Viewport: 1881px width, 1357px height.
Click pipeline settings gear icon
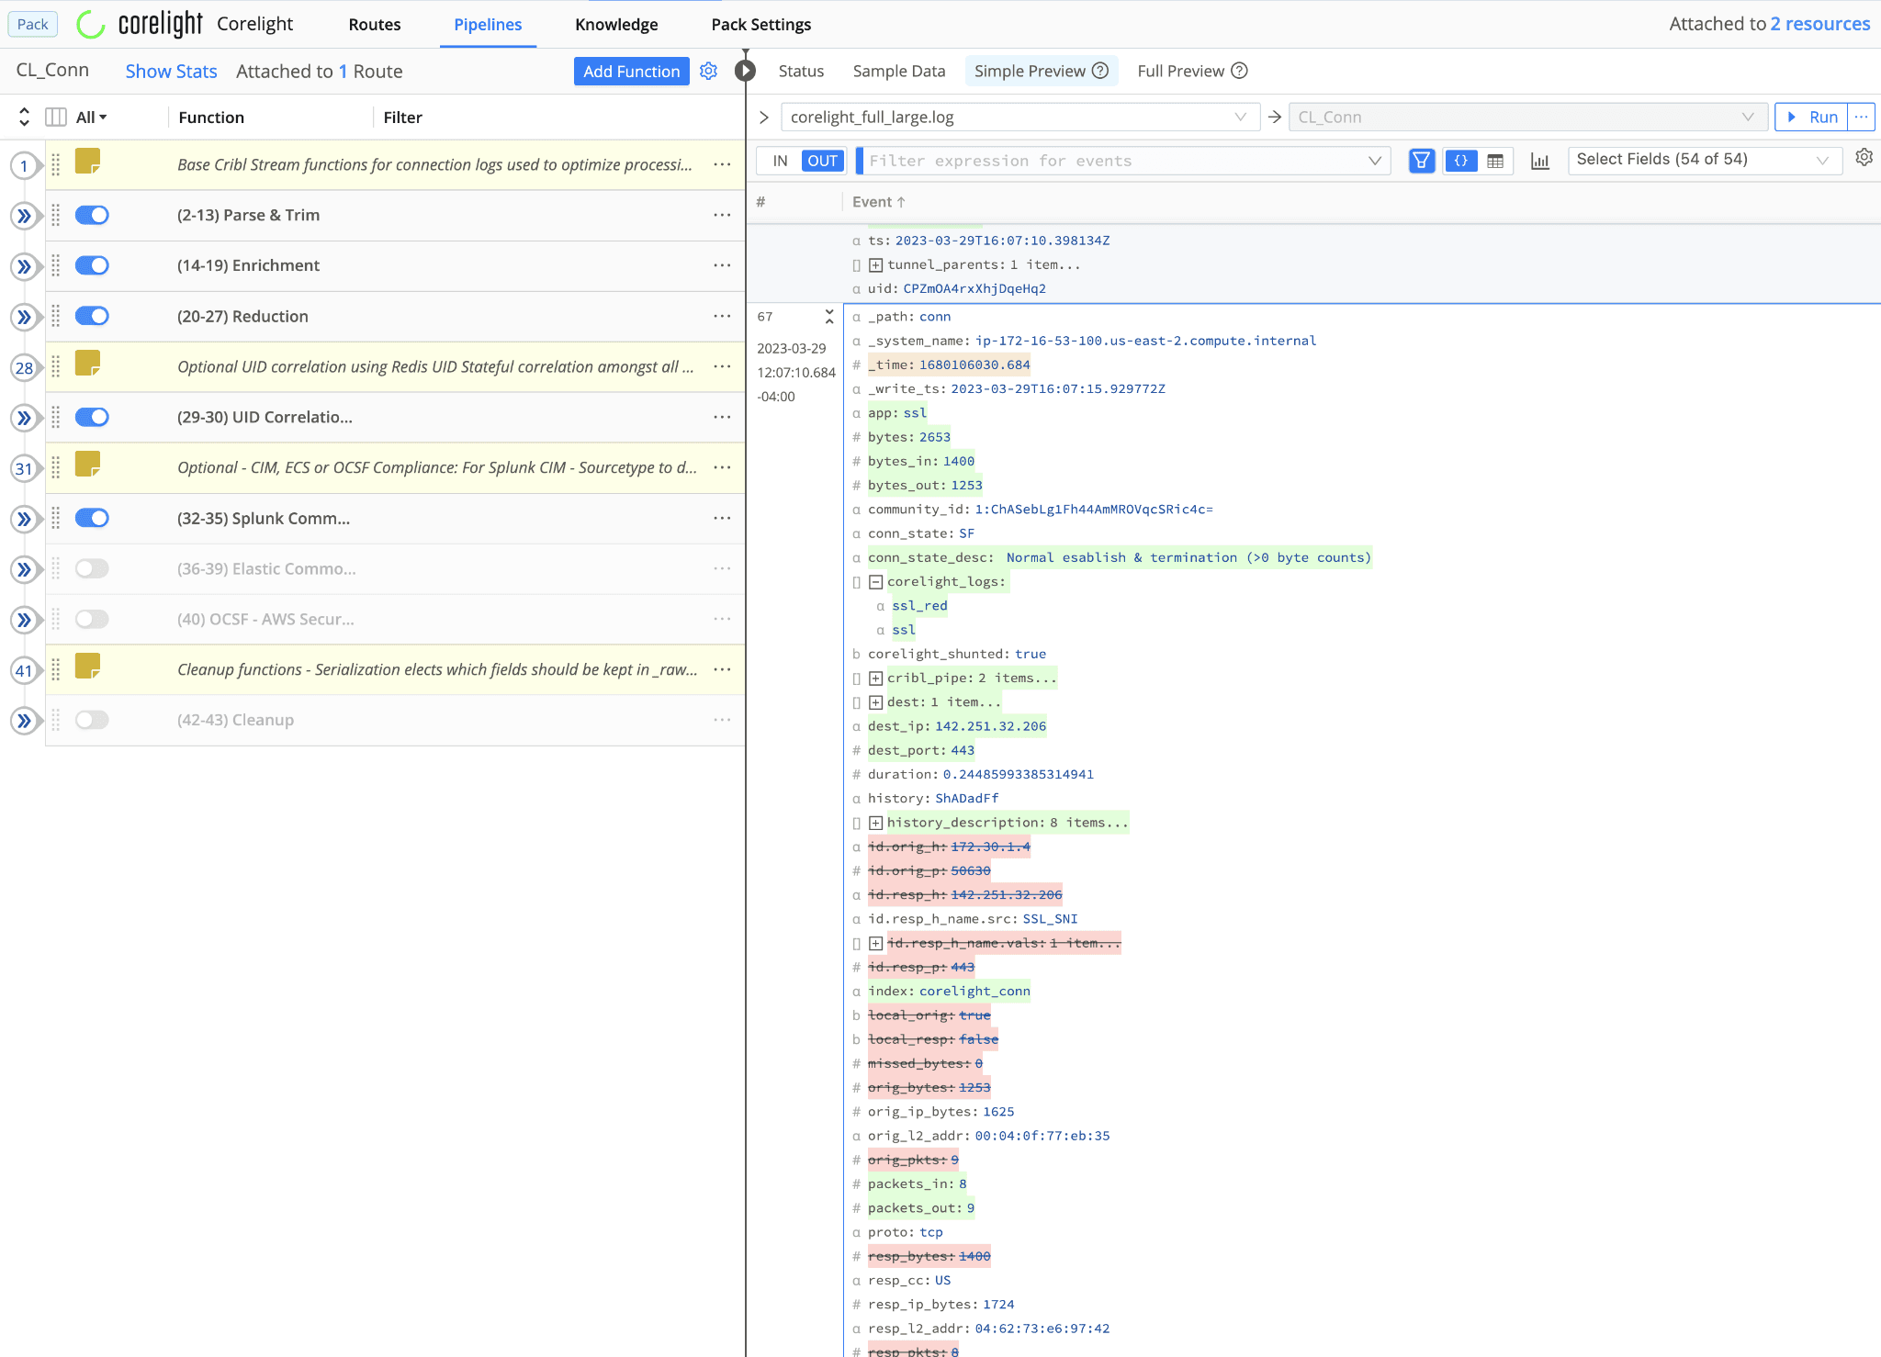[x=708, y=71]
